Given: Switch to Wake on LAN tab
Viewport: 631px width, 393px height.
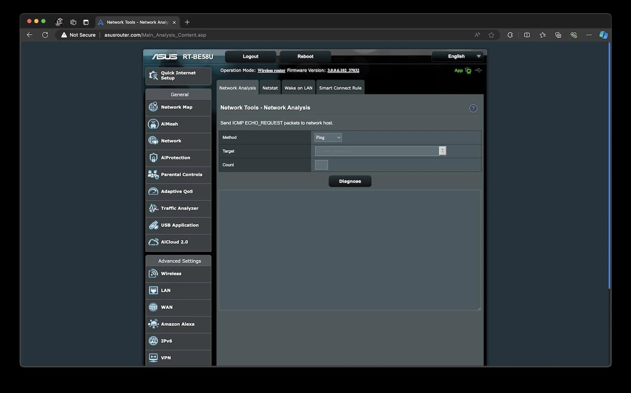Looking at the screenshot, I should [298, 88].
